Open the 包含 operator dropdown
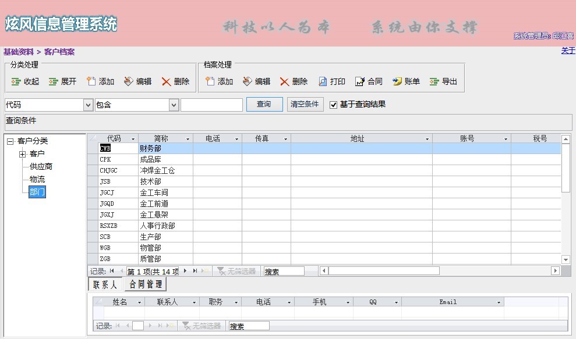The image size is (576, 339). point(174,105)
